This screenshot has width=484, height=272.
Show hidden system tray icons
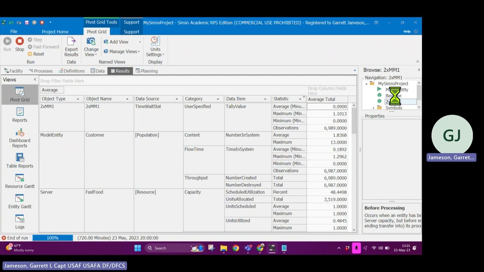pyautogui.click(x=339, y=248)
